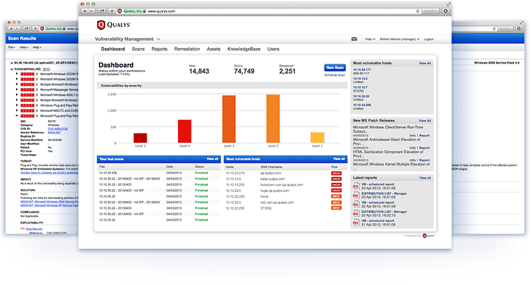Image resolution: width=530 pixels, height=286 pixels.
Task: Click the share icon in the front browser toolbar
Action: tap(101, 11)
